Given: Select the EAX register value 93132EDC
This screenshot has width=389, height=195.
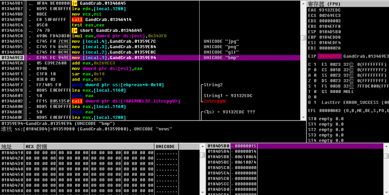Looking at the screenshot, I should (x=330, y=10).
